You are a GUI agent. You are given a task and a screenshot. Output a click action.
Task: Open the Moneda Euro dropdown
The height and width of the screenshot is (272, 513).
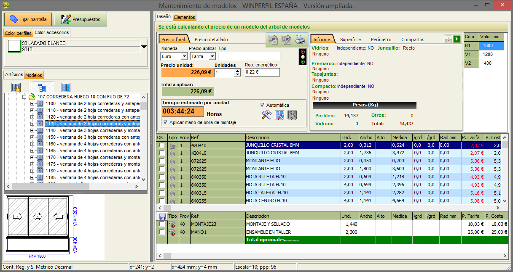click(x=184, y=56)
